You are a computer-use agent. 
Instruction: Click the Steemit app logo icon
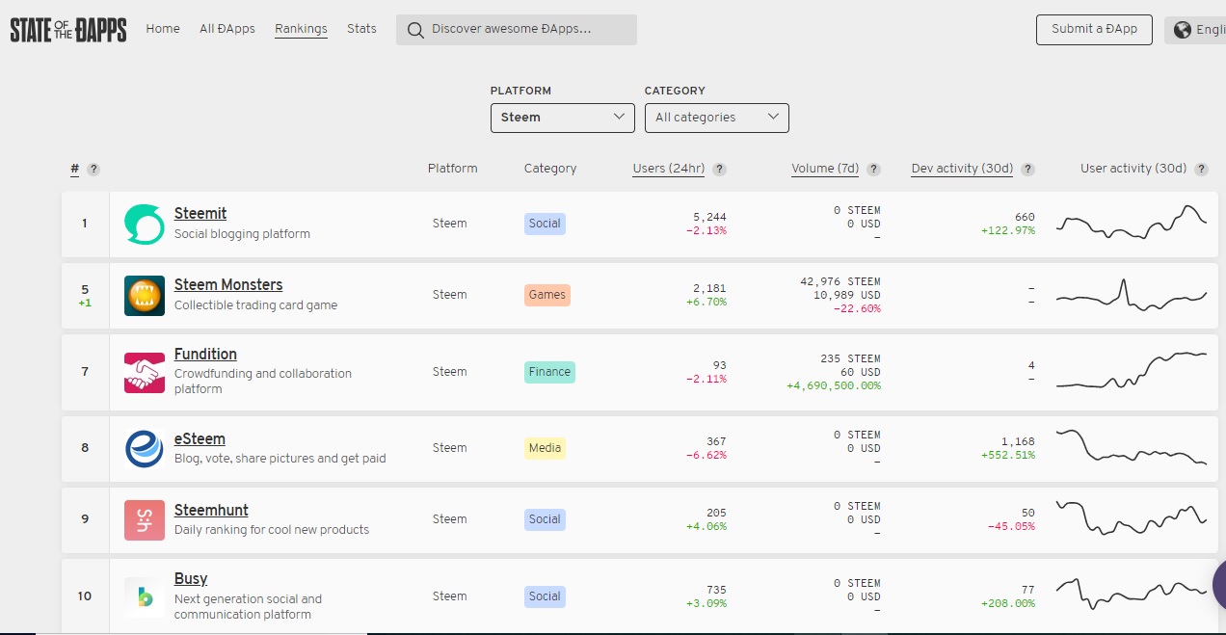pos(145,224)
